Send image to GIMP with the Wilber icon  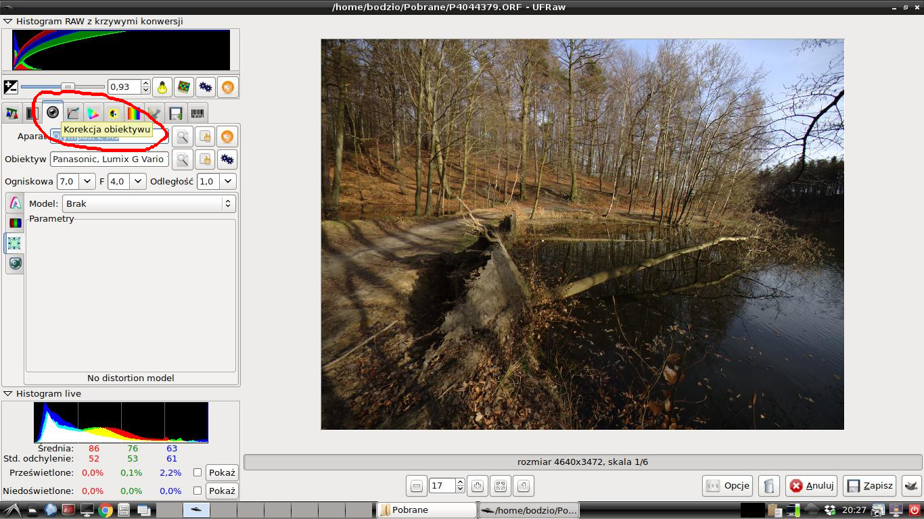coord(912,485)
